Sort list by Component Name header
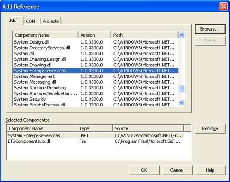The image size is (230, 182). (45, 35)
